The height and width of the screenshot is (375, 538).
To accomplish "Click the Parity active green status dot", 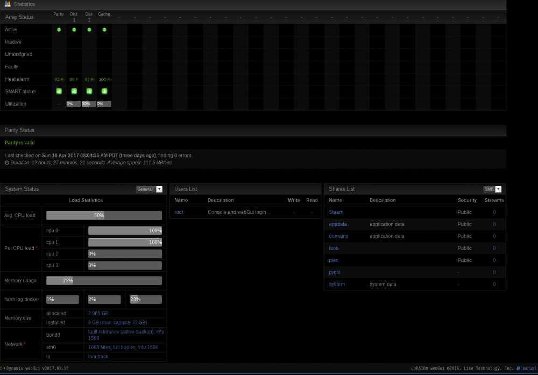I will tap(59, 30).
